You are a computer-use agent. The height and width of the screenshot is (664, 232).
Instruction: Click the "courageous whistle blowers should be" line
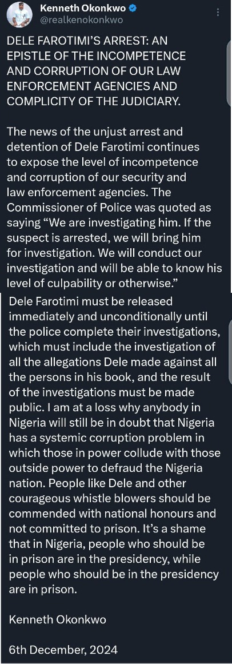coord(110,498)
